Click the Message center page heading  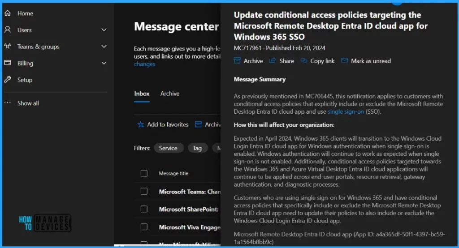[x=177, y=26]
